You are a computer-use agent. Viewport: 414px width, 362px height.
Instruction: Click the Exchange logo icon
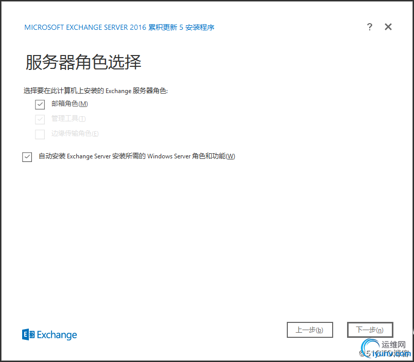coord(28,335)
